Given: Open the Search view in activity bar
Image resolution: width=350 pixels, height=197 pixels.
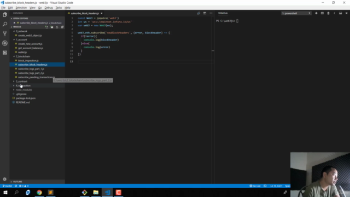Looking at the screenshot, I should pyautogui.click(x=5, y=24).
